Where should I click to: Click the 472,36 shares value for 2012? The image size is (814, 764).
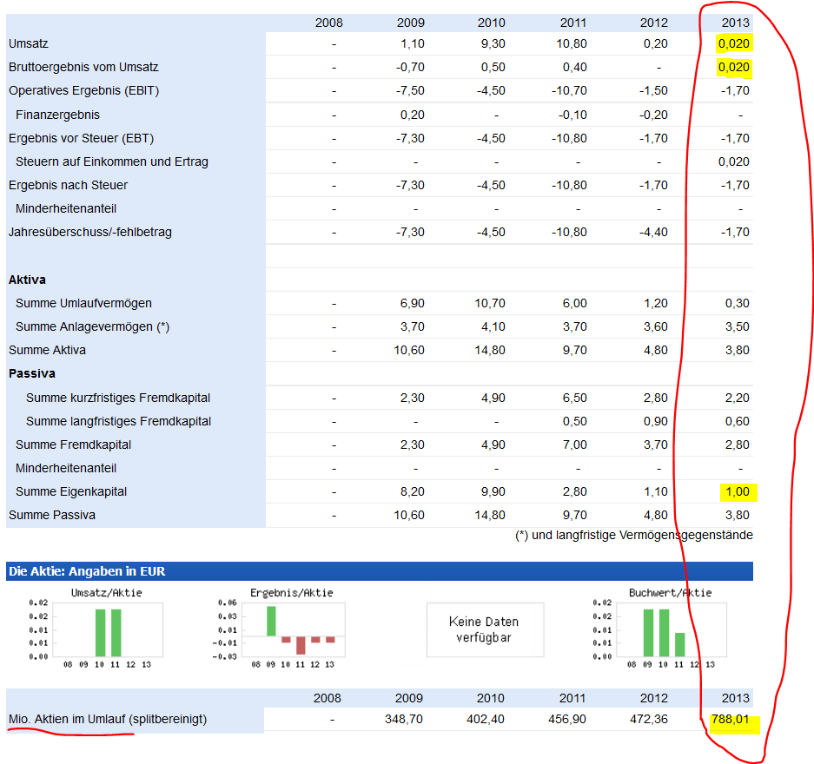pos(649,720)
